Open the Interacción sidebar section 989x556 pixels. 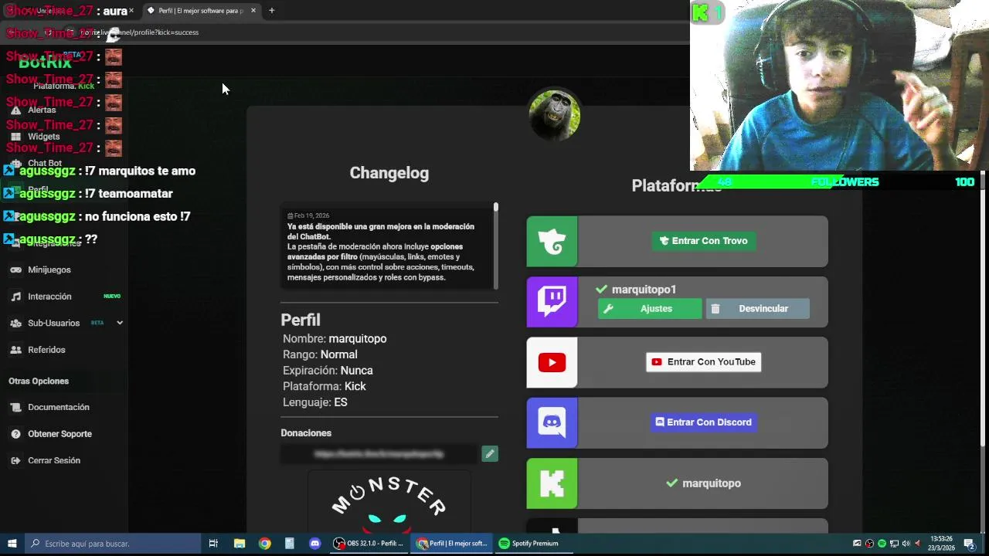pos(49,297)
